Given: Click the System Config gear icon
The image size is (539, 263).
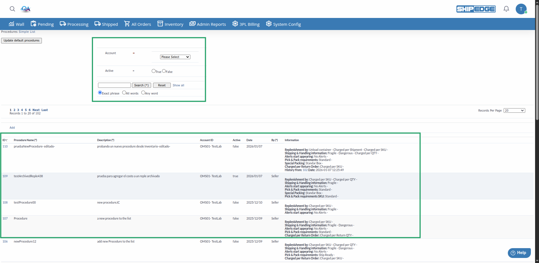Looking at the screenshot, I should 269,24.
